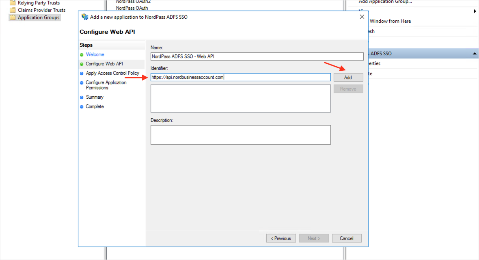Screen dimensions: 479x260
Task: Select the Complete step
Action: tap(95, 106)
